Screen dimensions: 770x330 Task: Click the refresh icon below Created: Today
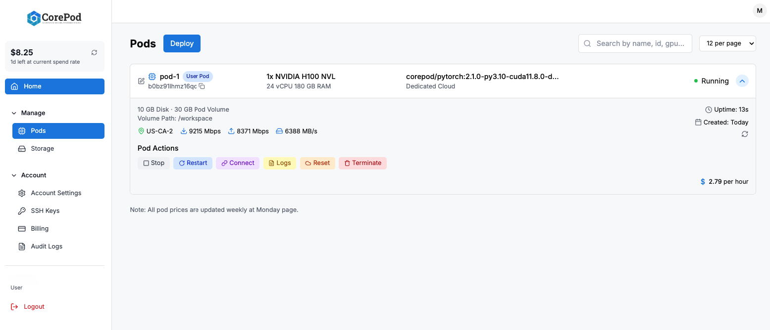click(x=744, y=134)
